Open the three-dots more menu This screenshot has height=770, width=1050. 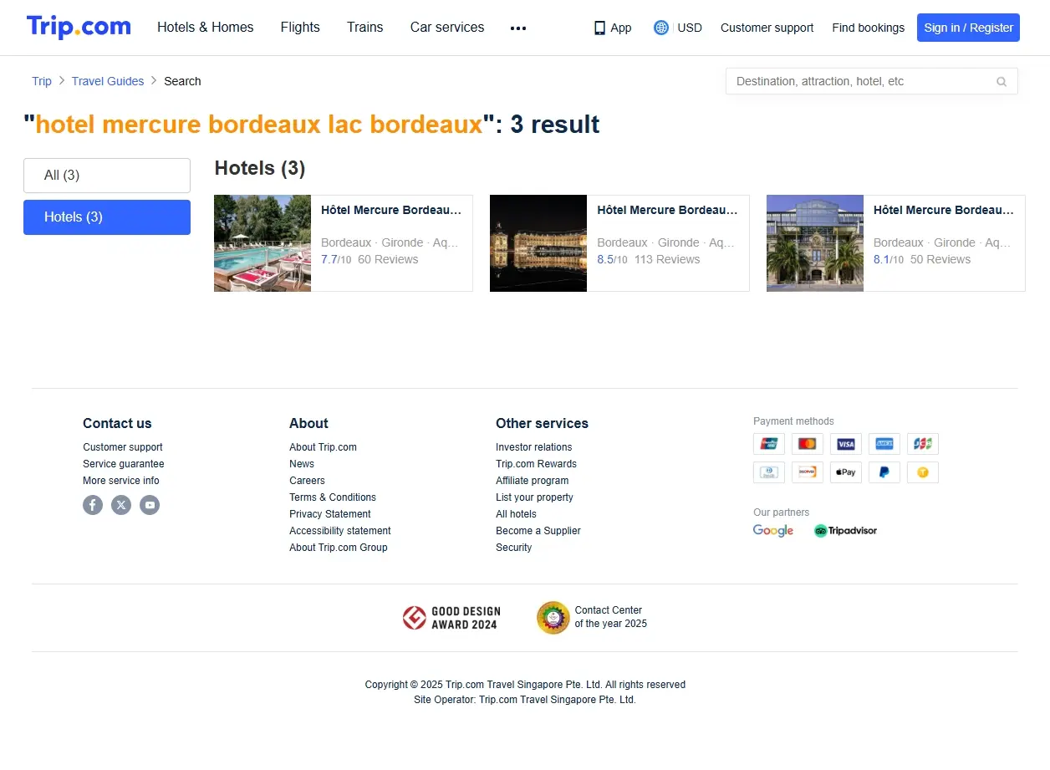tap(518, 28)
